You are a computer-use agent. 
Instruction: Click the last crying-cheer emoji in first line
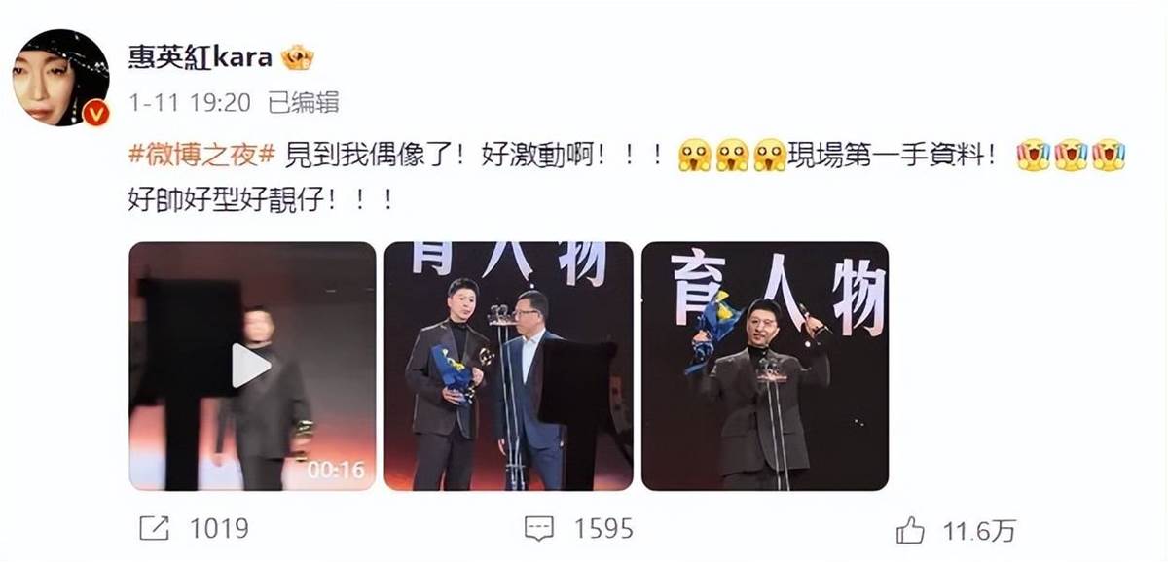[1109, 156]
